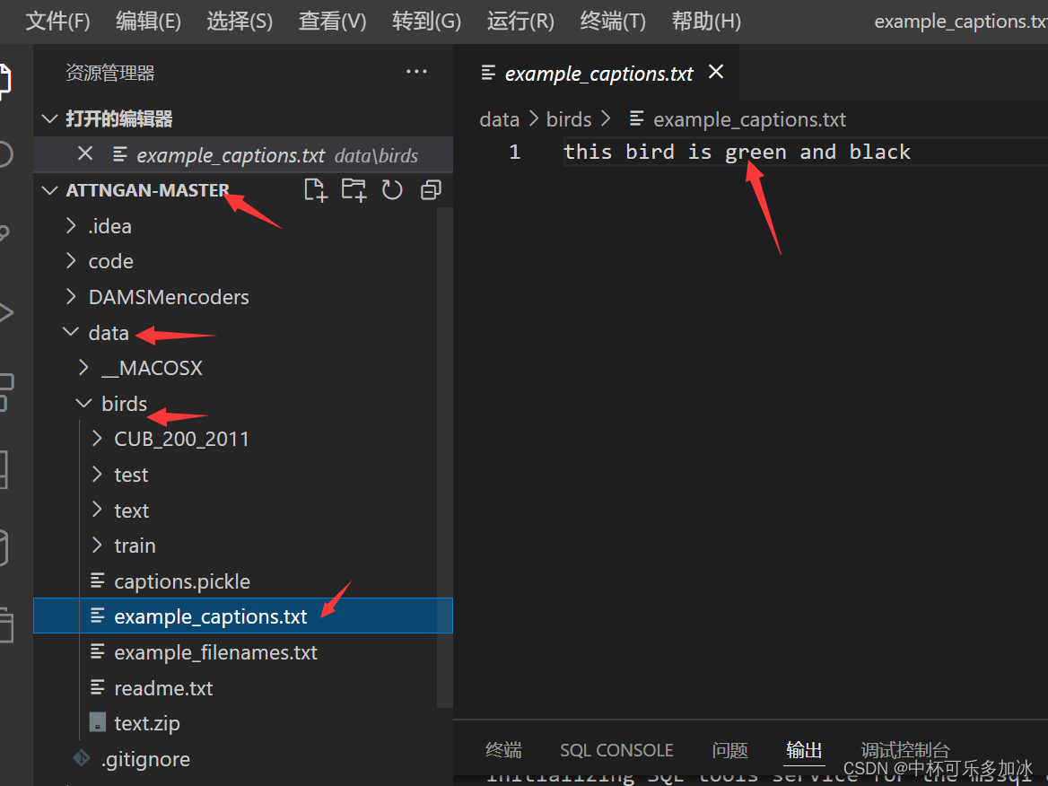This screenshot has width=1048, height=786.
Task: Click the Extensions activity bar icon
Action: click(6, 392)
